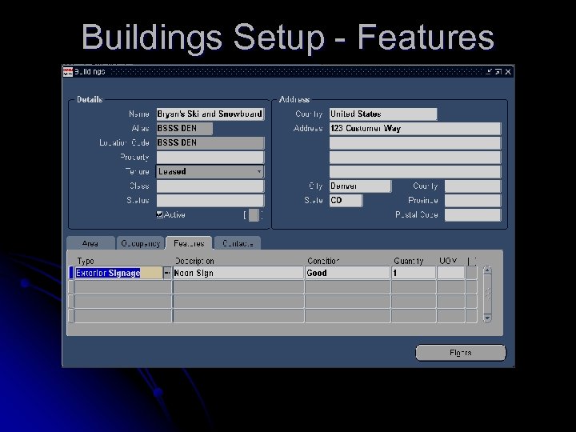The width and height of the screenshot is (576, 432).
Task: Open the Contacts tab
Action: (x=238, y=243)
